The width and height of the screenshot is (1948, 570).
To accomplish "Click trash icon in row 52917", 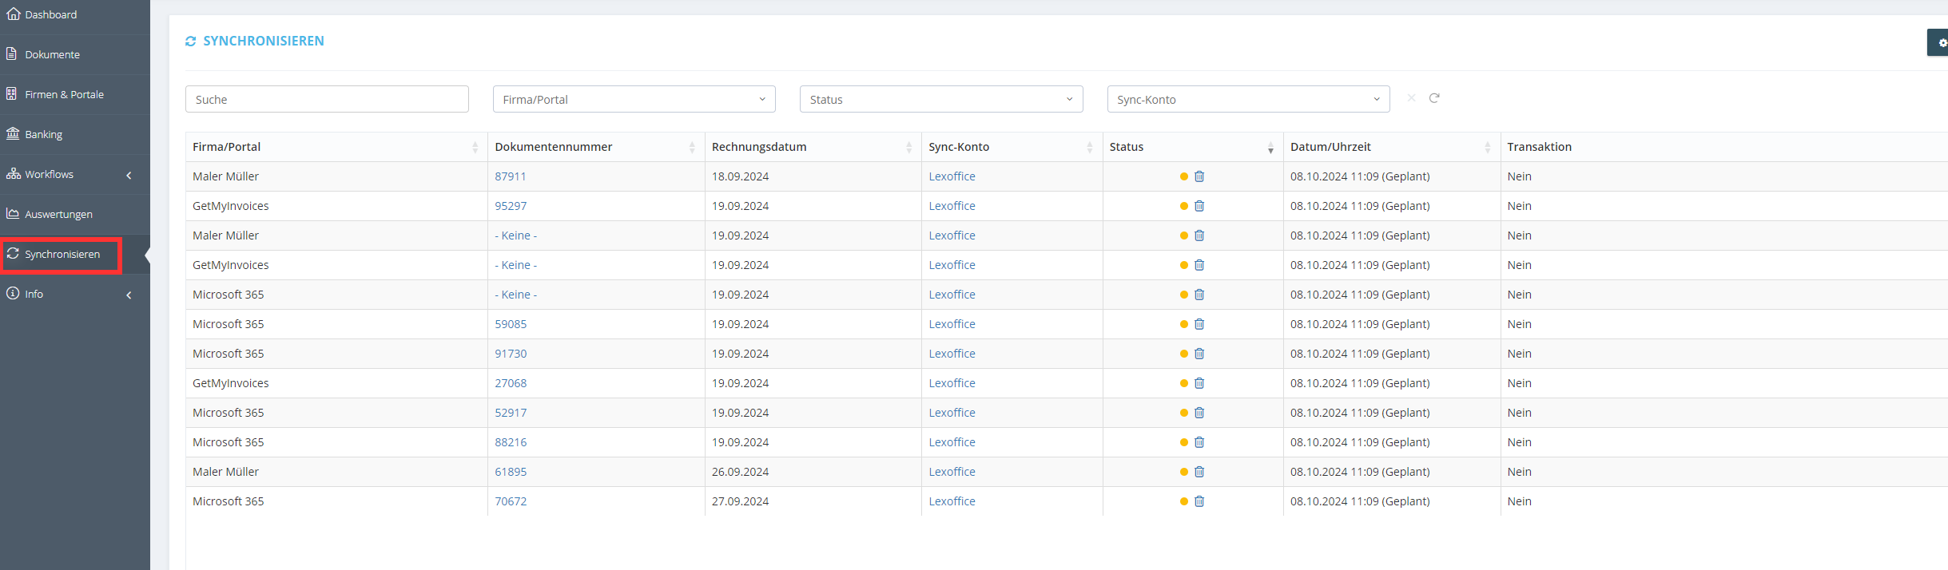I will point(1199,413).
